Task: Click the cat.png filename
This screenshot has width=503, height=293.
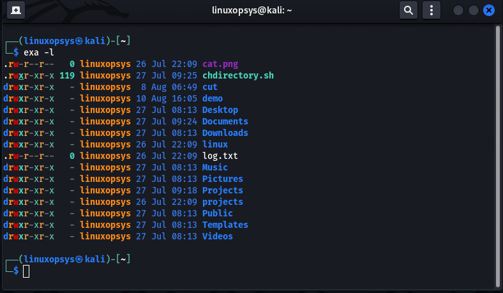Action: coord(220,64)
